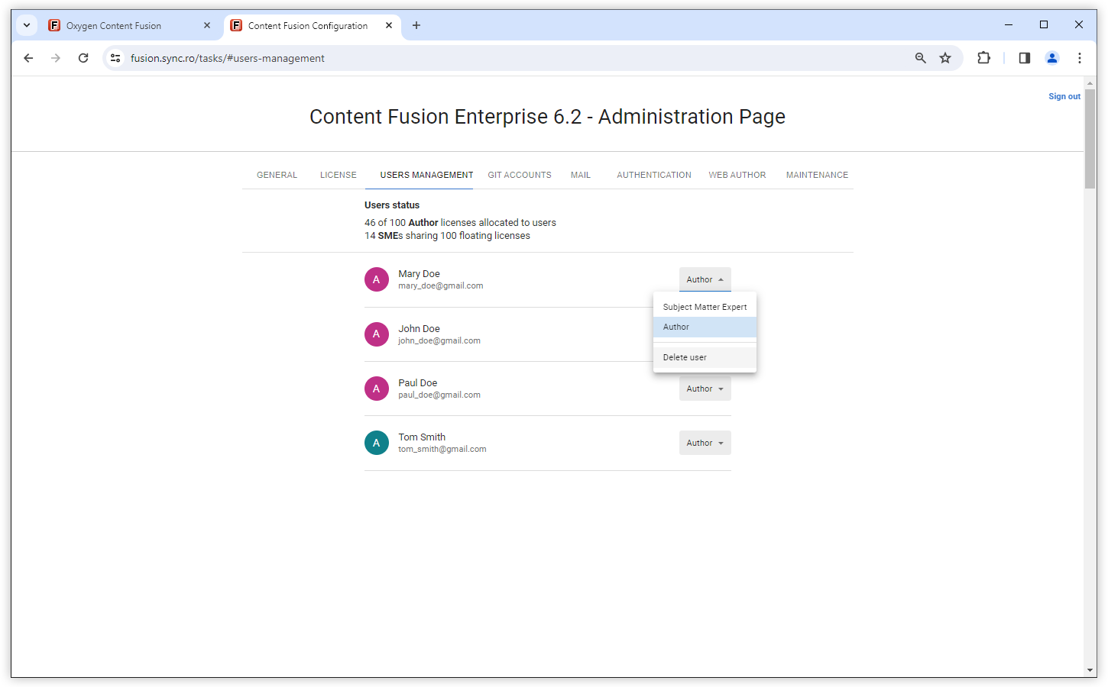Viewport: 1108px width, 687px height.
Task: Switch to the License tab
Action: (339, 175)
